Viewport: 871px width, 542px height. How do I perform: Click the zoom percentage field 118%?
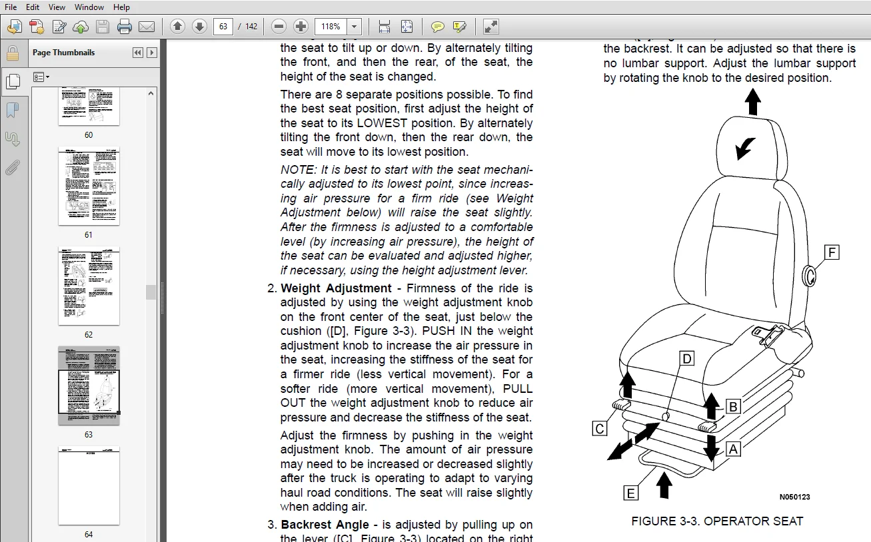pyautogui.click(x=331, y=27)
